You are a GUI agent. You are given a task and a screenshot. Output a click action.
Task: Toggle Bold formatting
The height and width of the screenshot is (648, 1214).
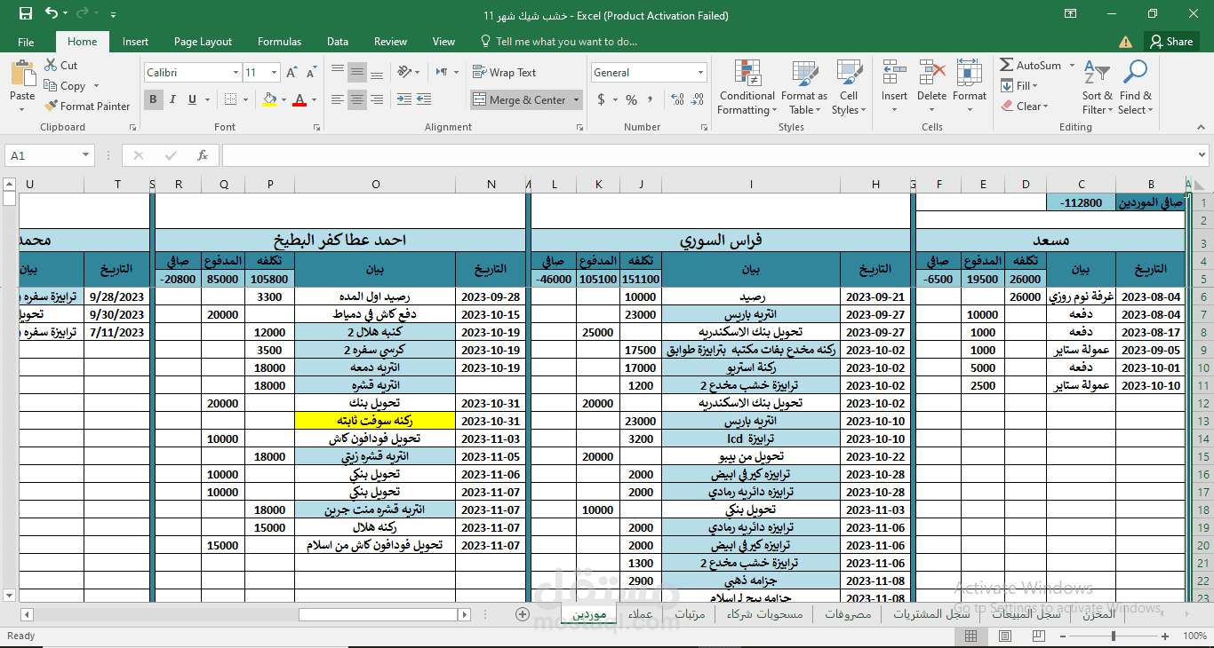153,99
